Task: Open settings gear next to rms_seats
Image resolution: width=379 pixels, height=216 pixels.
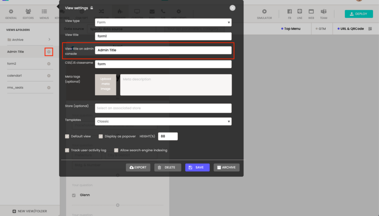Action: tap(48, 88)
